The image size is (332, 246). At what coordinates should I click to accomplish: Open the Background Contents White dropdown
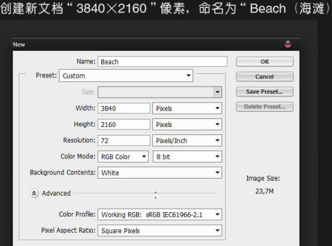tap(160, 173)
